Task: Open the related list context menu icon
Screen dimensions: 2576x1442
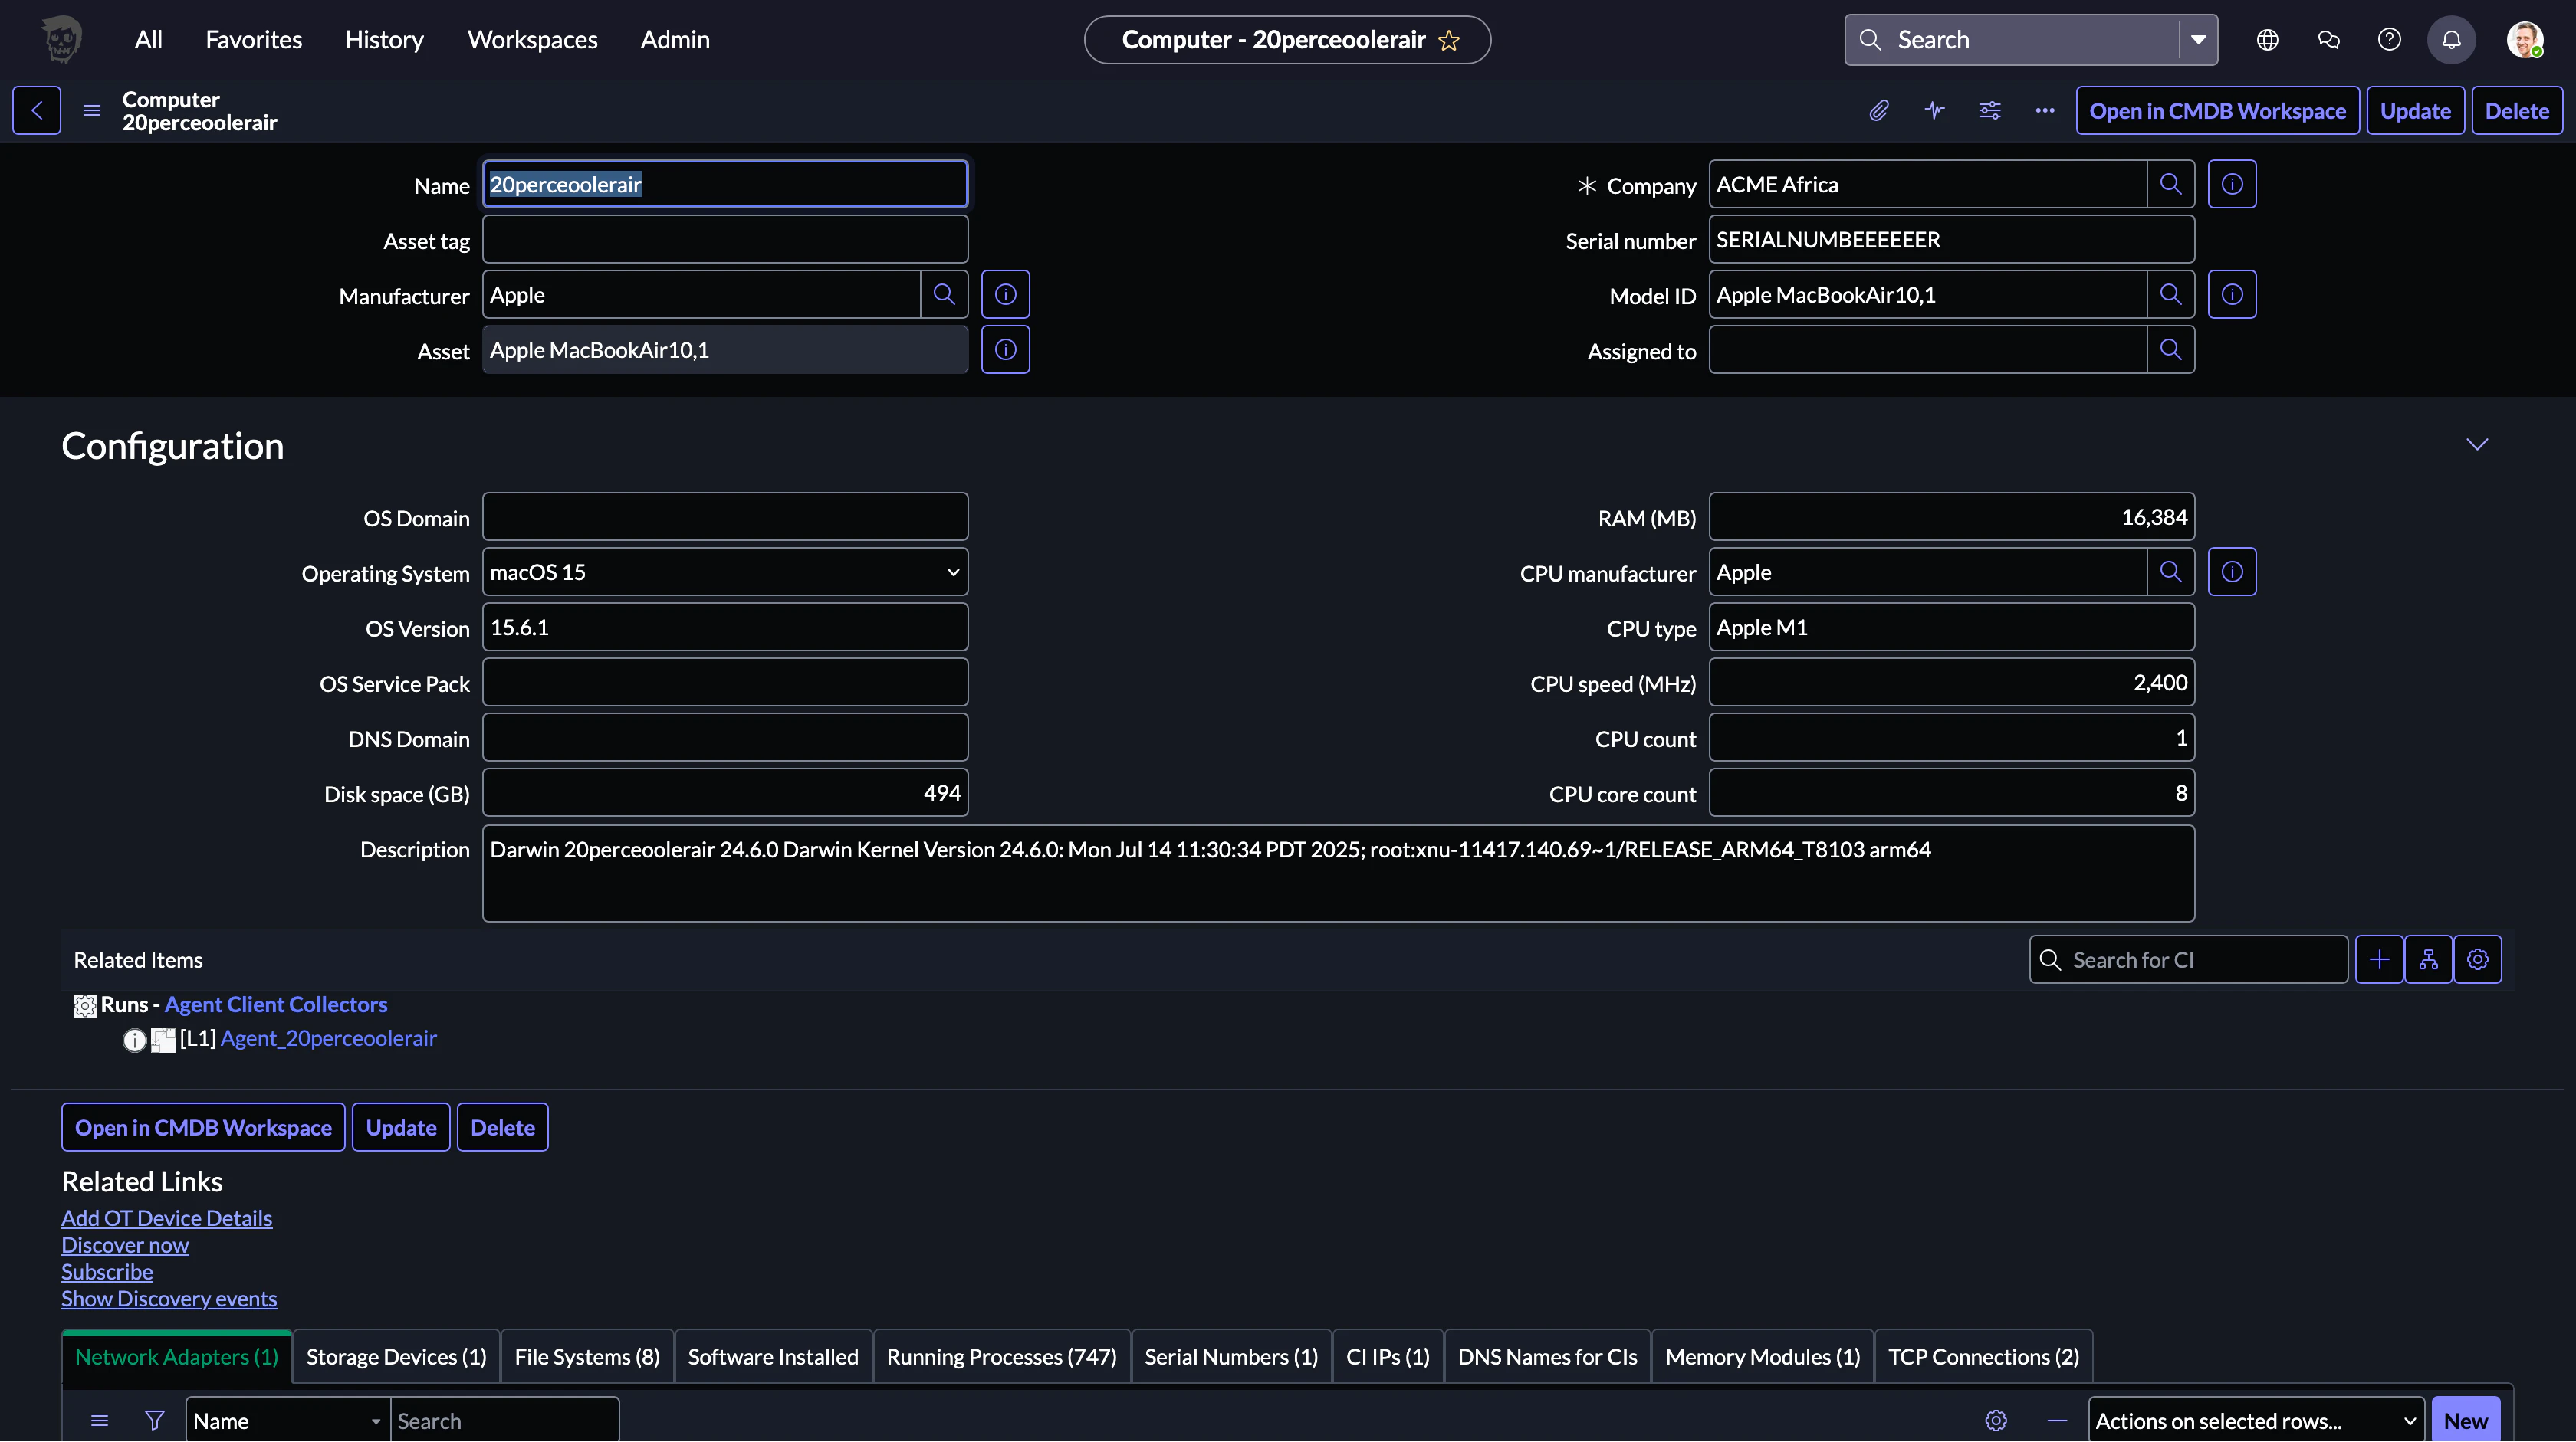Action: (x=99, y=1420)
